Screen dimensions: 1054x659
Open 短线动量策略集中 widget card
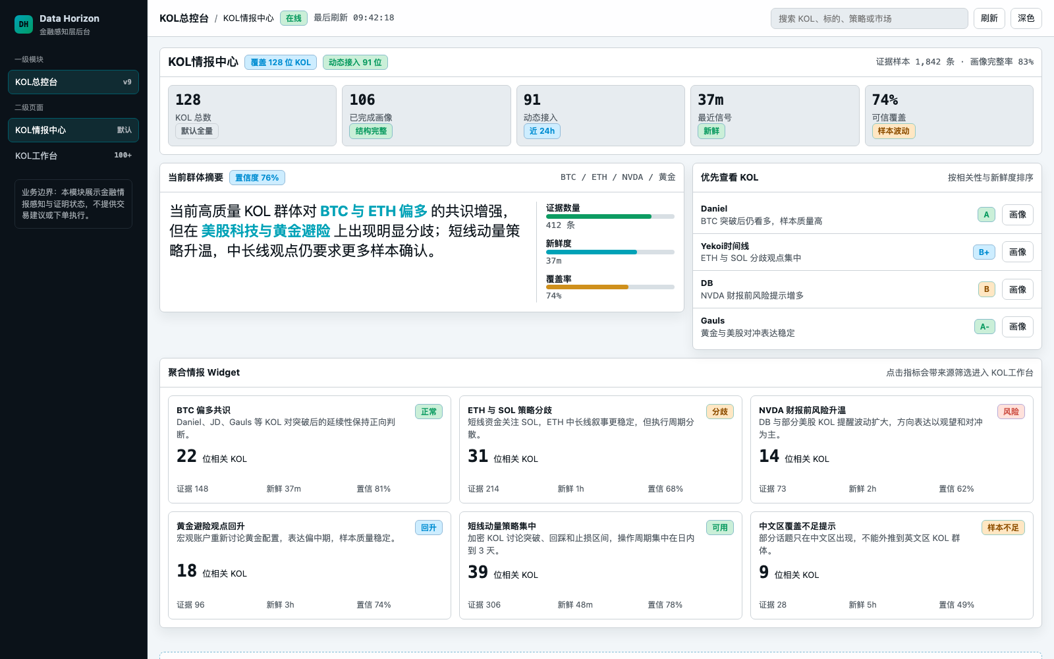601,565
